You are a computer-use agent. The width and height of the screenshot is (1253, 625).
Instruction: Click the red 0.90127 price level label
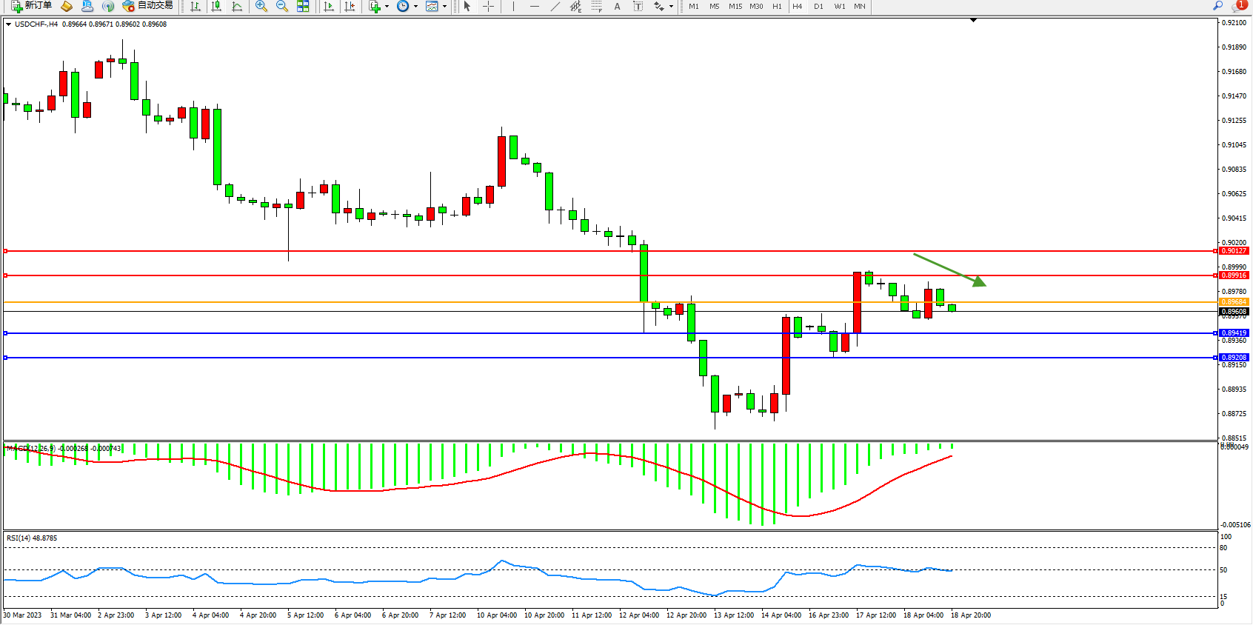click(x=1234, y=251)
